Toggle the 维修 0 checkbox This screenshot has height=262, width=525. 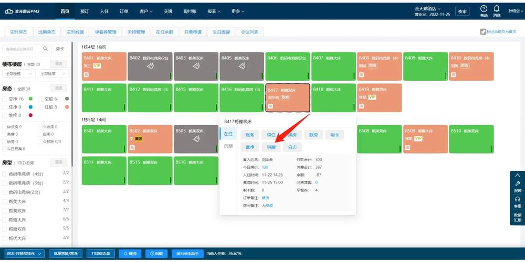5,115
